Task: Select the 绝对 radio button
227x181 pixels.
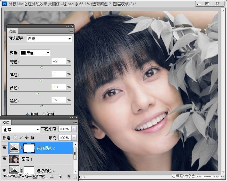Action: (44, 114)
